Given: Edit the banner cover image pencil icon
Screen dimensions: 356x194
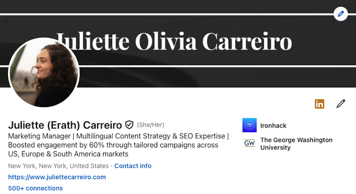Looking at the screenshot, I should (x=341, y=14).
